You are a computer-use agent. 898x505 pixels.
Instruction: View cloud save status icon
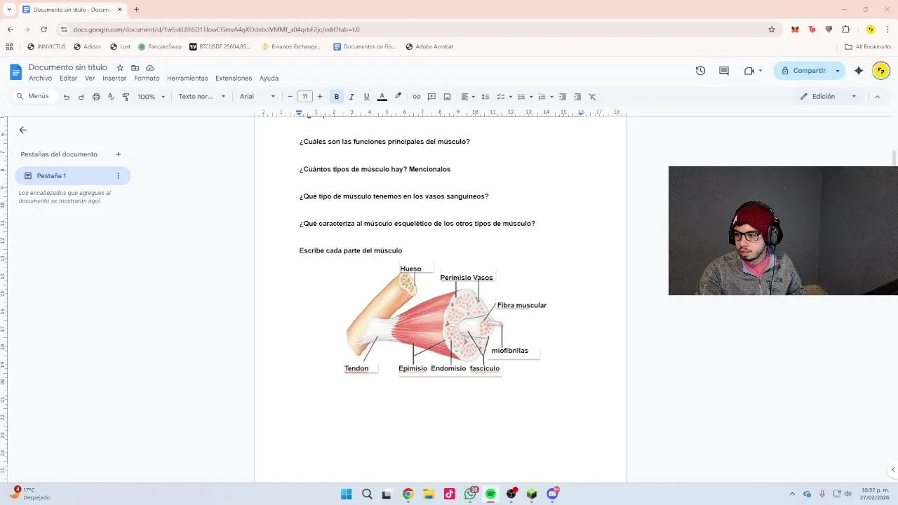tap(150, 68)
